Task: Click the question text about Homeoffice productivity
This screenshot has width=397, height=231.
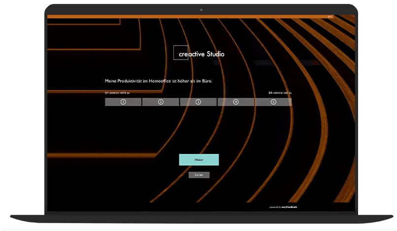Action: pos(159,81)
